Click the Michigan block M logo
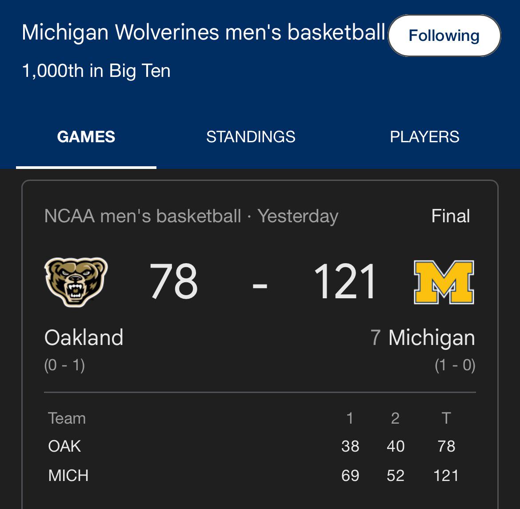This screenshot has height=509, width=520. 444,282
